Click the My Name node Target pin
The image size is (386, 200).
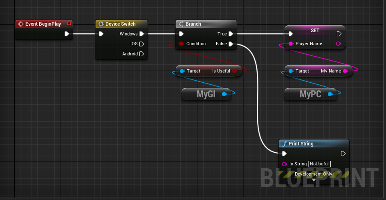click(291, 71)
